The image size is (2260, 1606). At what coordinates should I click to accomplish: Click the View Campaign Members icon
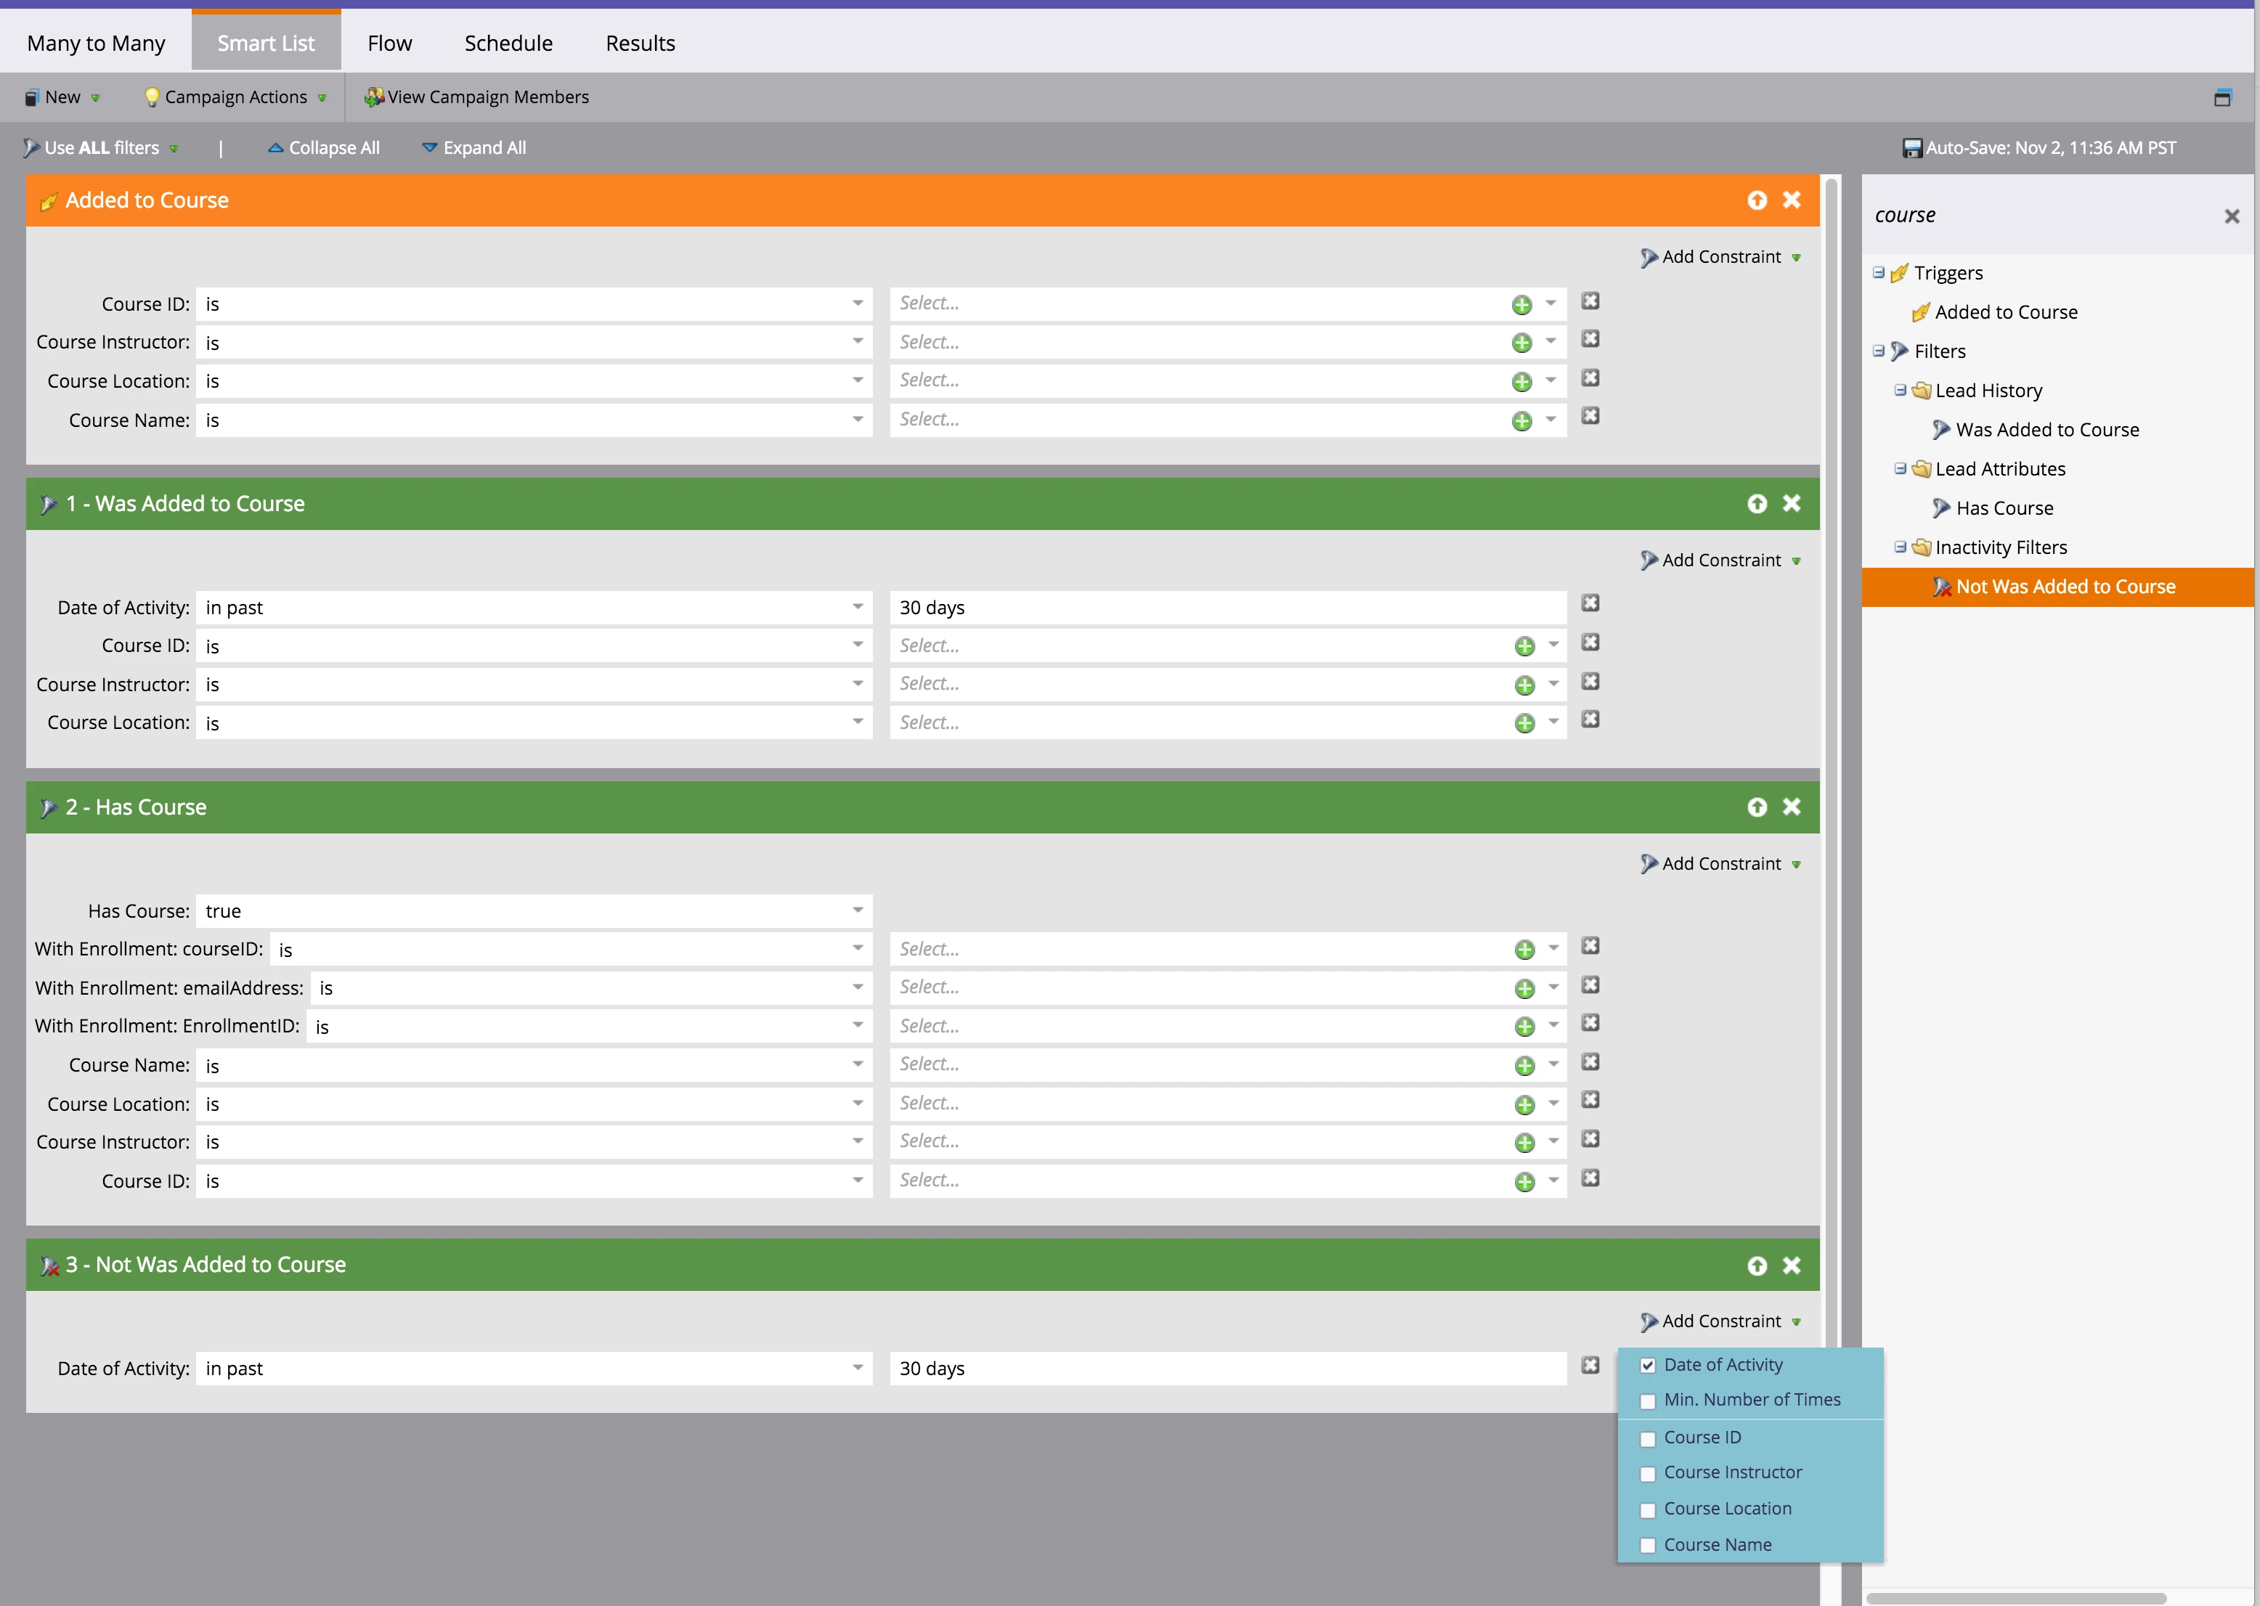pos(373,97)
